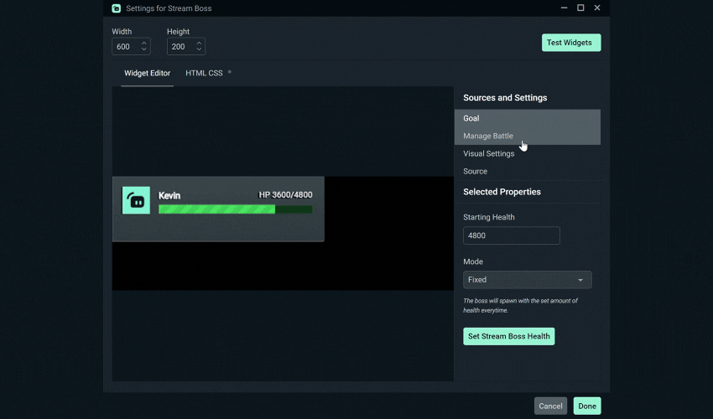Click the Starting Health input field
713x419 pixels.
[511, 235]
